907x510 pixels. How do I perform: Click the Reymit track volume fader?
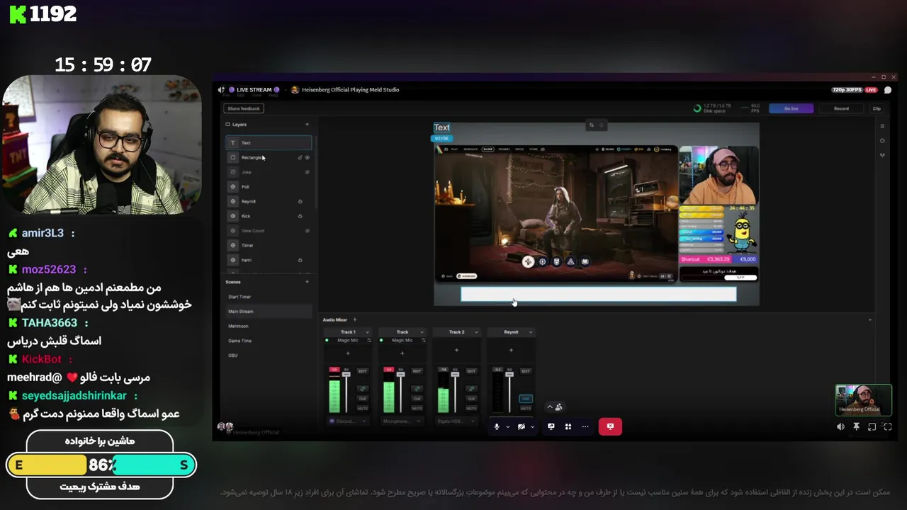point(509,374)
